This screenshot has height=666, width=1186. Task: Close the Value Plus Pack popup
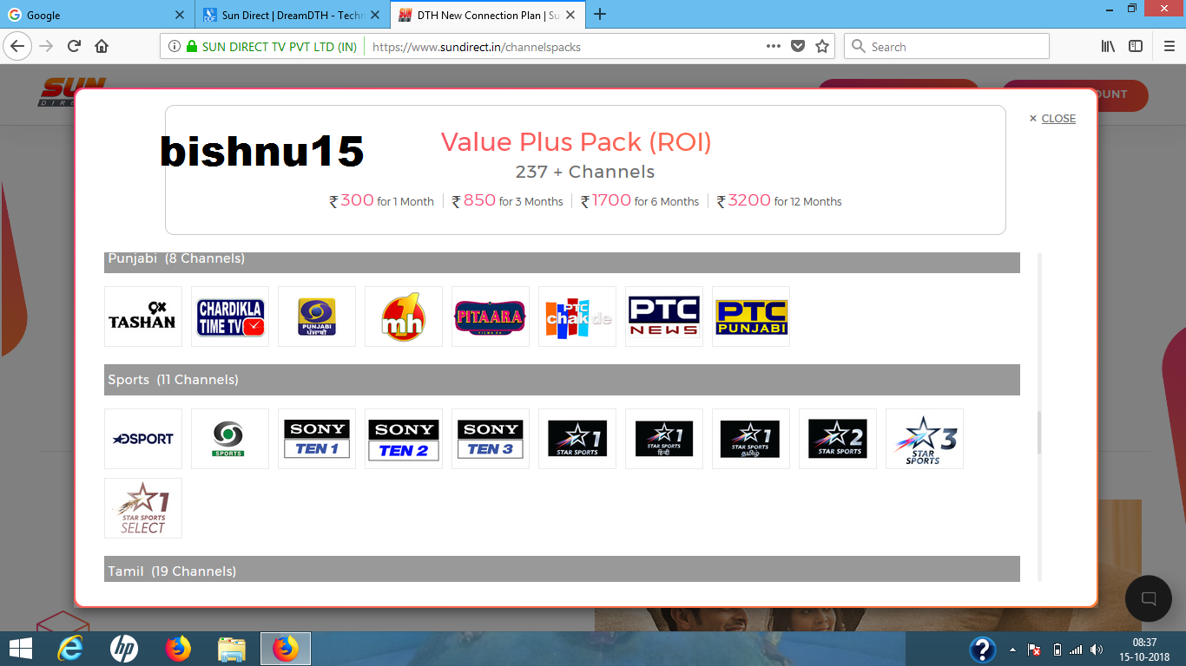point(1052,119)
